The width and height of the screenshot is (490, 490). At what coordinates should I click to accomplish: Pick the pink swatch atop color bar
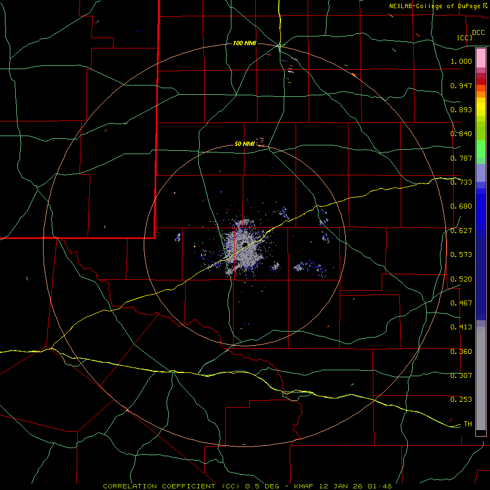[481, 58]
